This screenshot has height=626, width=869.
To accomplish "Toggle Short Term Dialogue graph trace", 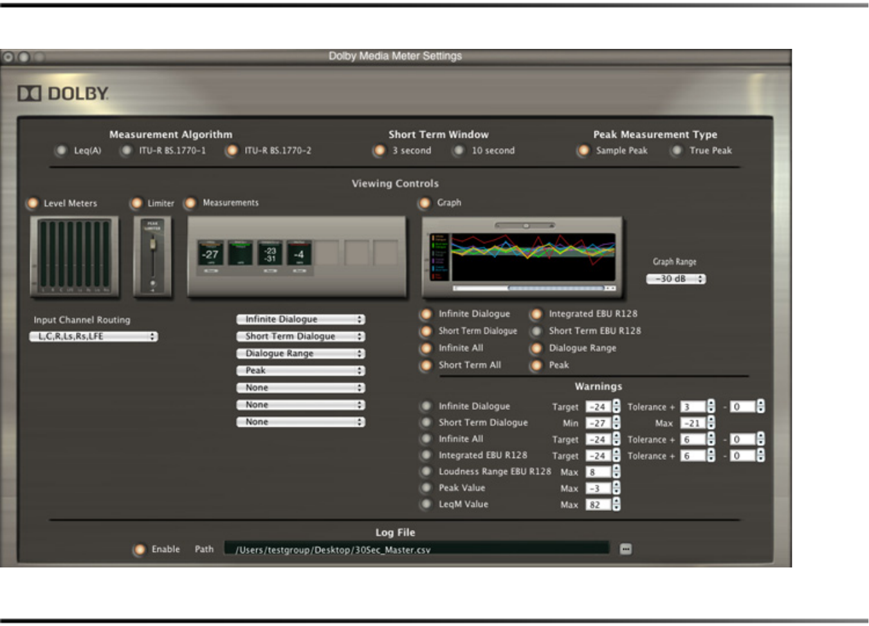I will [x=426, y=331].
